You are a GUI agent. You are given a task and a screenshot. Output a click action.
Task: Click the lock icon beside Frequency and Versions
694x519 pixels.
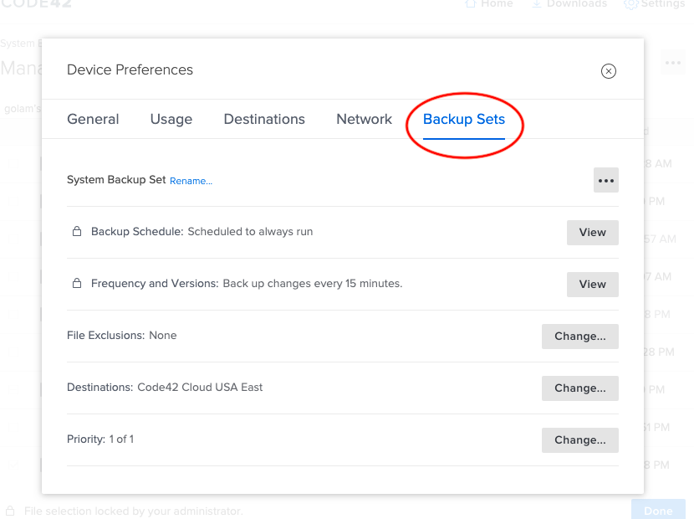click(77, 283)
